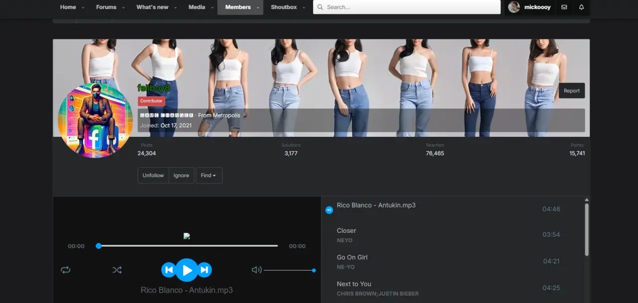This screenshot has height=303, width=638.
Task: Expand the Members dropdown arrow
Action: [x=258, y=7]
